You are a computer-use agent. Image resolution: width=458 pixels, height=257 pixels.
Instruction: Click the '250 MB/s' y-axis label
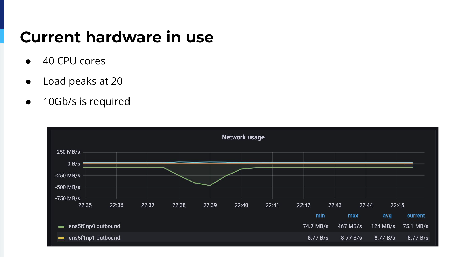pos(68,152)
